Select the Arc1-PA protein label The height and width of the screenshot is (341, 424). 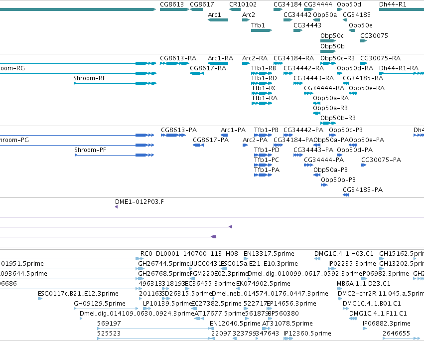point(233,131)
